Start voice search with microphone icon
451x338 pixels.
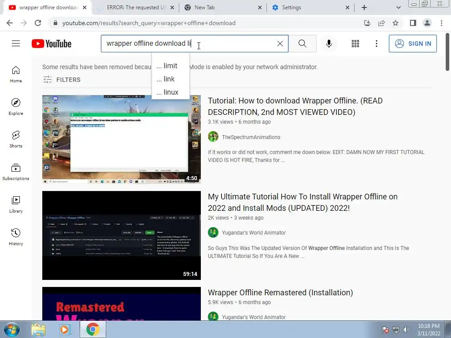329,44
